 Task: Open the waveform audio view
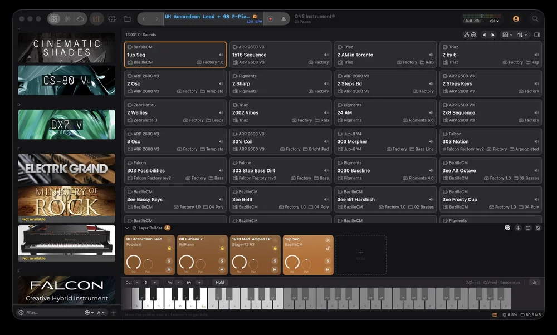[67, 19]
